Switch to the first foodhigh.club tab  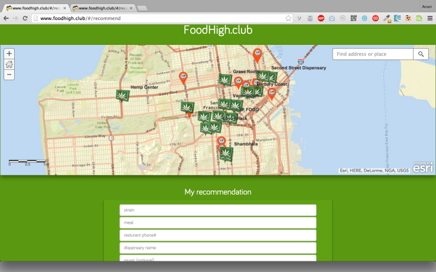pyautogui.click(x=35, y=8)
